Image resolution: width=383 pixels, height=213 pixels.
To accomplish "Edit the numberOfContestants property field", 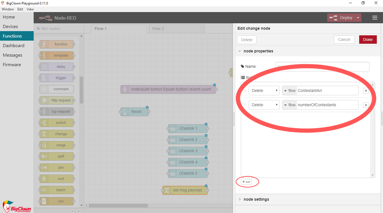I will (x=327, y=105).
